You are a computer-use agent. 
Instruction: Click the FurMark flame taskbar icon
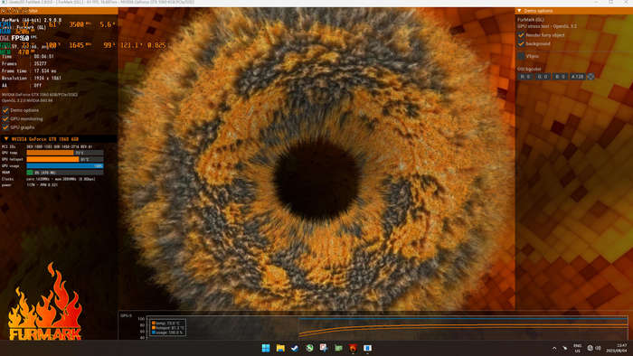coord(353,348)
